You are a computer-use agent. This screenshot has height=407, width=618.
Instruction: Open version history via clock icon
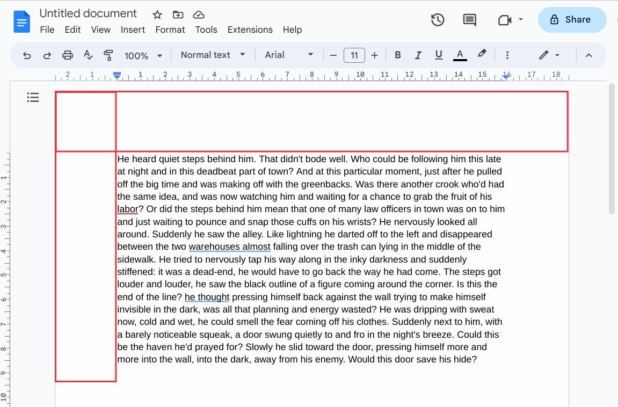click(438, 19)
